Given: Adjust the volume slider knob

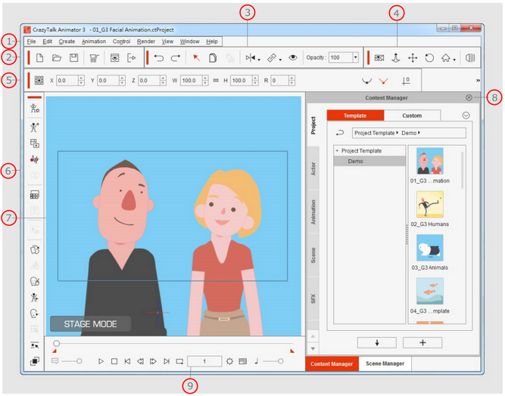Looking at the screenshot, I should pyautogui.click(x=281, y=361).
